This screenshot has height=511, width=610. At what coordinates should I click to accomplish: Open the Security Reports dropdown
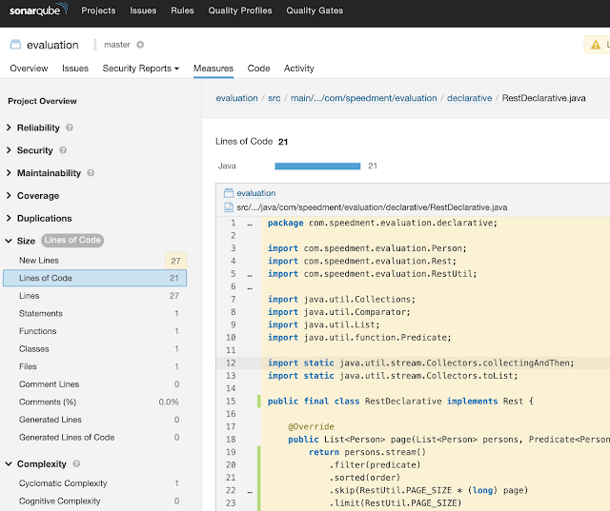pyautogui.click(x=141, y=69)
